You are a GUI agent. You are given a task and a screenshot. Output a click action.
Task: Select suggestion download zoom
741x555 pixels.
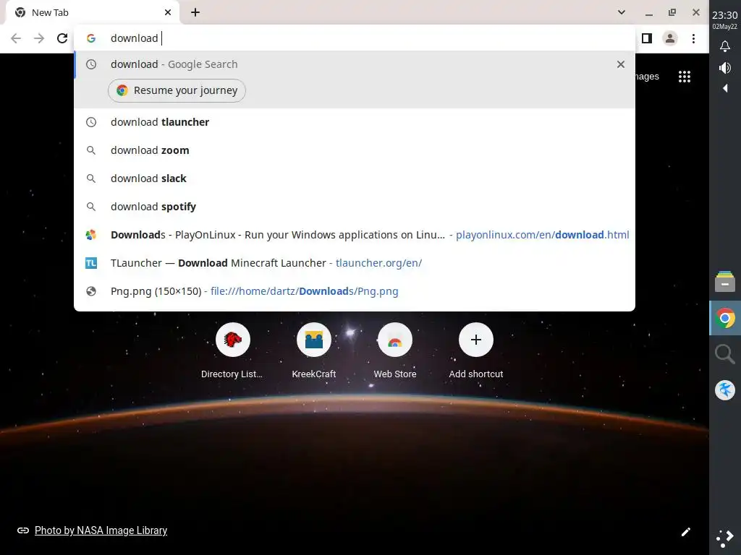(355, 150)
